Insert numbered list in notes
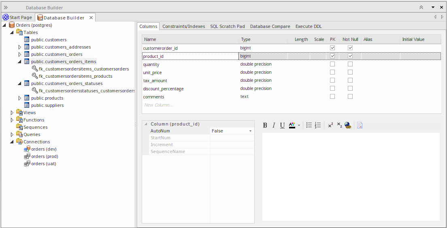447x228 pixels. (318, 126)
